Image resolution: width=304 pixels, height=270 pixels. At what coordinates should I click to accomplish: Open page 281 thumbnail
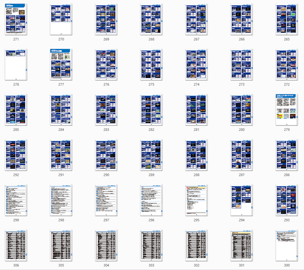point(196,110)
